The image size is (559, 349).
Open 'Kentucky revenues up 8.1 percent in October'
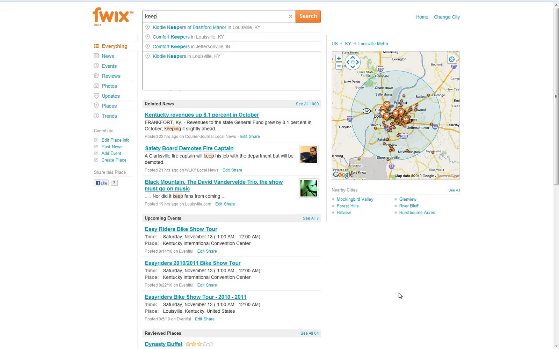pyautogui.click(x=202, y=115)
